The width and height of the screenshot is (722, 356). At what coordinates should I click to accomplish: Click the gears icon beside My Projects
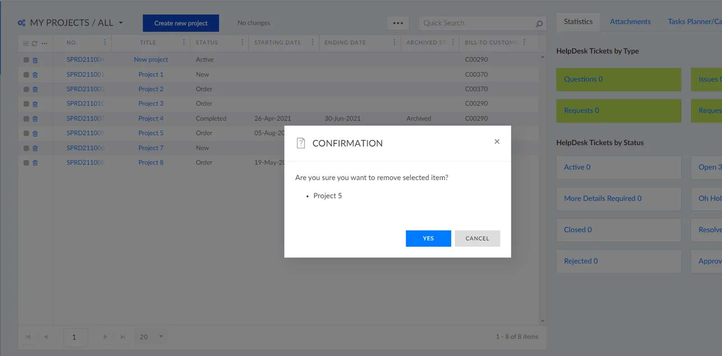point(22,23)
